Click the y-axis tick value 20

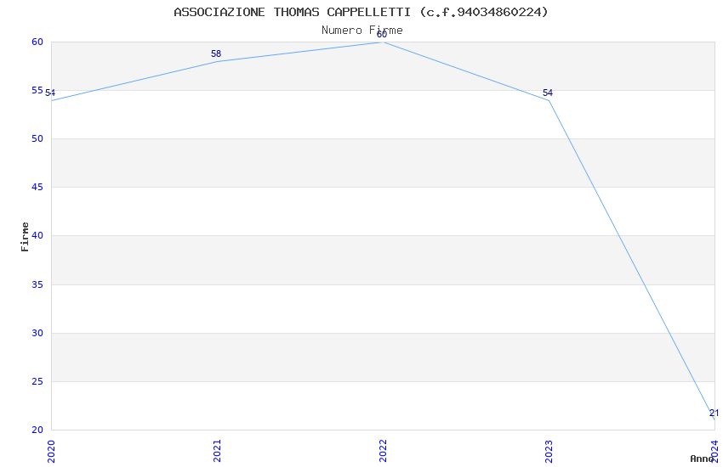[x=37, y=430]
